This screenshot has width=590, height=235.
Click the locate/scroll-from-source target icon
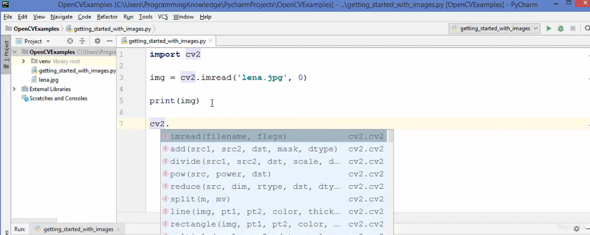coord(70,41)
